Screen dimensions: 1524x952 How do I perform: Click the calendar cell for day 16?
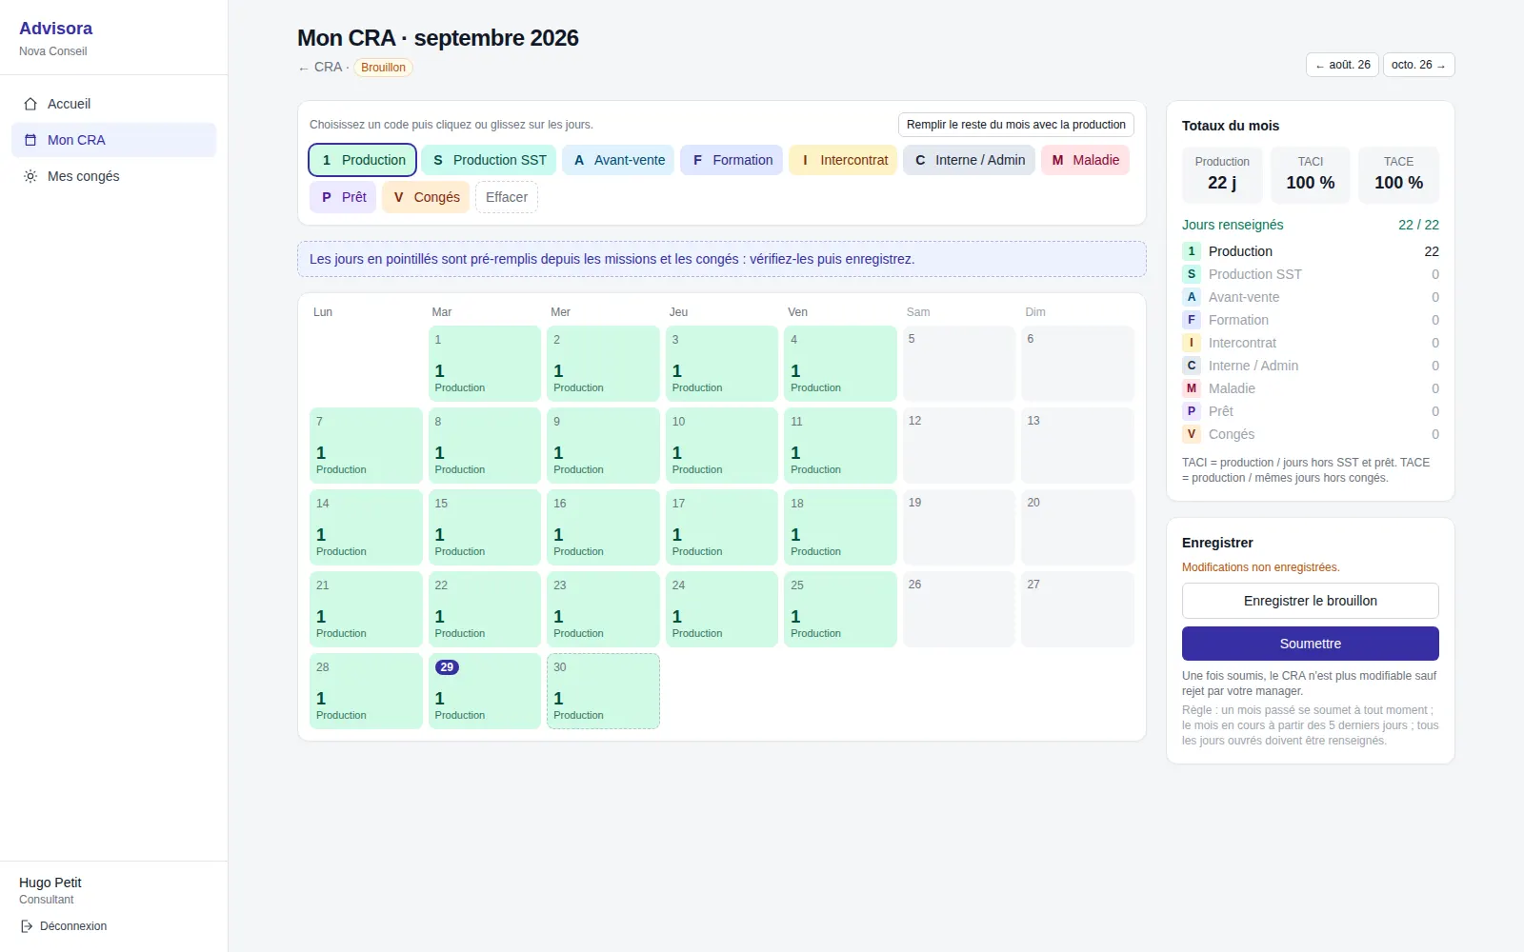pos(603,527)
